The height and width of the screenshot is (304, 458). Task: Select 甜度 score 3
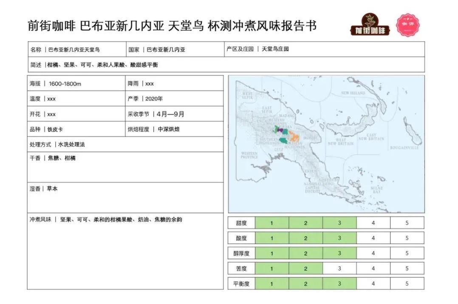click(x=339, y=223)
